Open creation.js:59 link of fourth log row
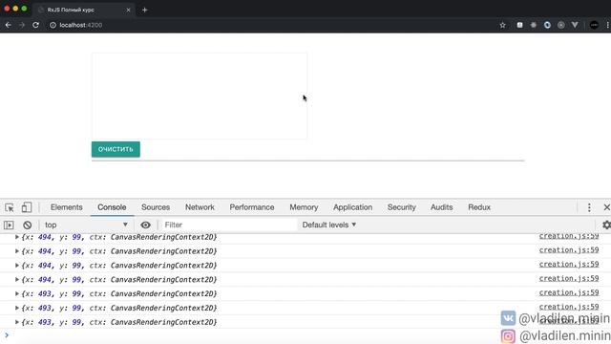Image resolution: width=611 pixels, height=344 pixels. (569, 278)
